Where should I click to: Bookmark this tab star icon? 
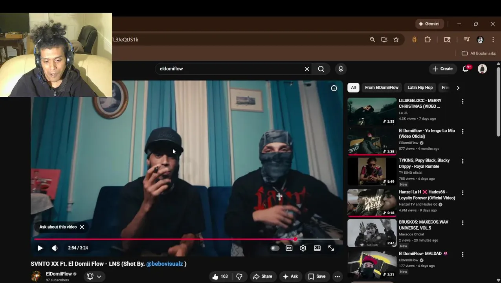(x=396, y=40)
